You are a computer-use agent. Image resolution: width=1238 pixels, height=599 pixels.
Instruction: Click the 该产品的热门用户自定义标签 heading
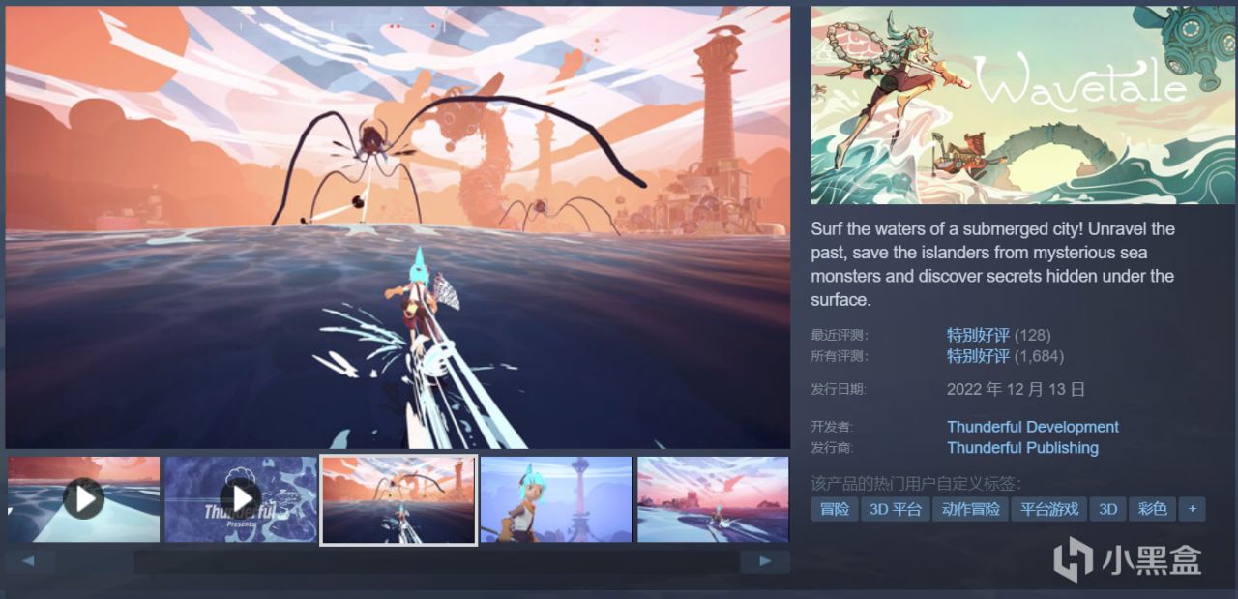coord(916,483)
